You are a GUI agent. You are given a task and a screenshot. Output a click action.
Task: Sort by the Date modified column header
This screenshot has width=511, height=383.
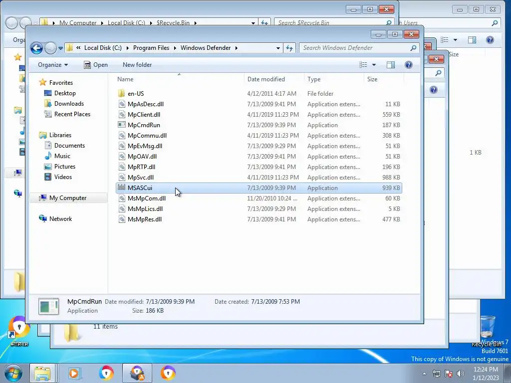pos(266,79)
